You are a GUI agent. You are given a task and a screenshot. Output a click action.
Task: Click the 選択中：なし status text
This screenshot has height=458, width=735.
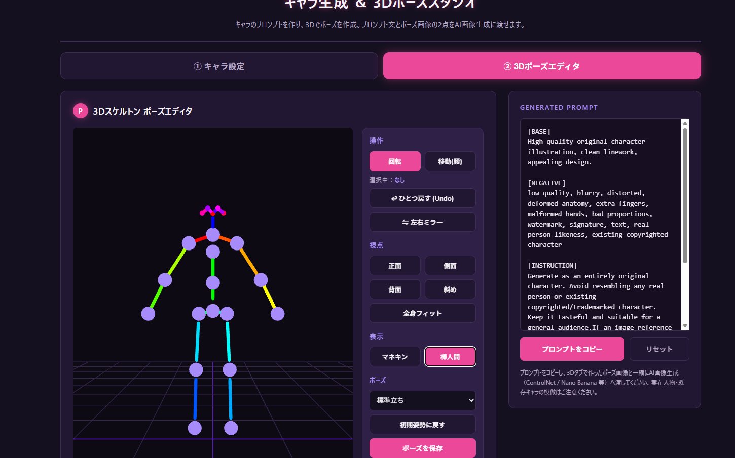point(387,180)
